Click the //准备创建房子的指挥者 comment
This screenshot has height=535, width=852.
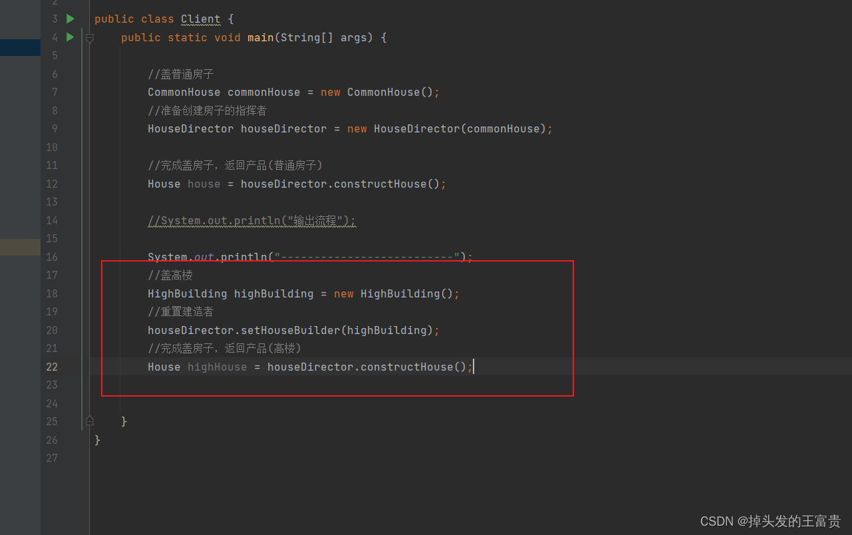pyautogui.click(x=207, y=111)
